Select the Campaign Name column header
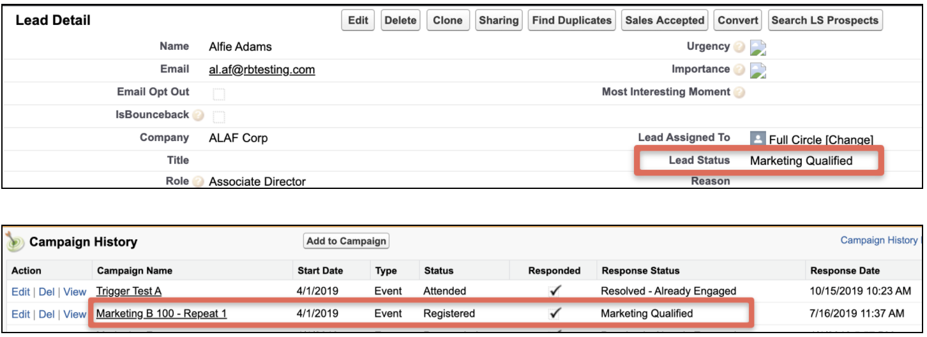The width and height of the screenshot is (927, 337). pyautogui.click(x=135, y=271)
